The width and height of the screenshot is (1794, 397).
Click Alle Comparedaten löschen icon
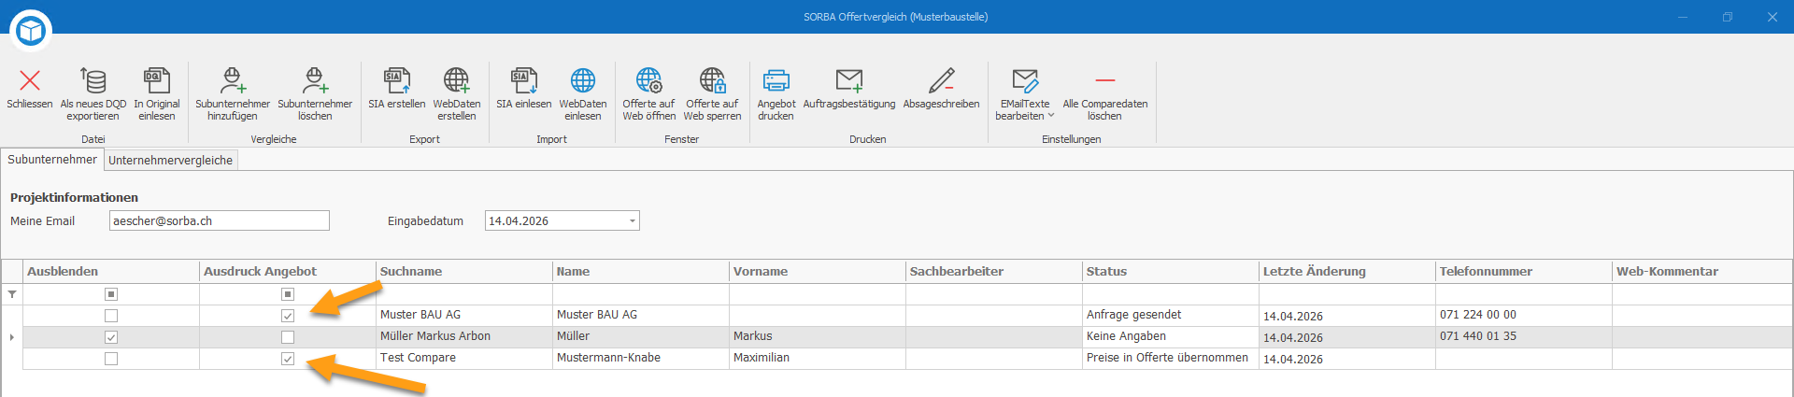point(1104,81)
